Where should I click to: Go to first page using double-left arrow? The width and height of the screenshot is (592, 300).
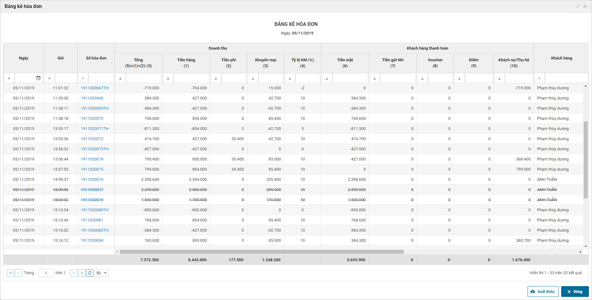[10, 273]
